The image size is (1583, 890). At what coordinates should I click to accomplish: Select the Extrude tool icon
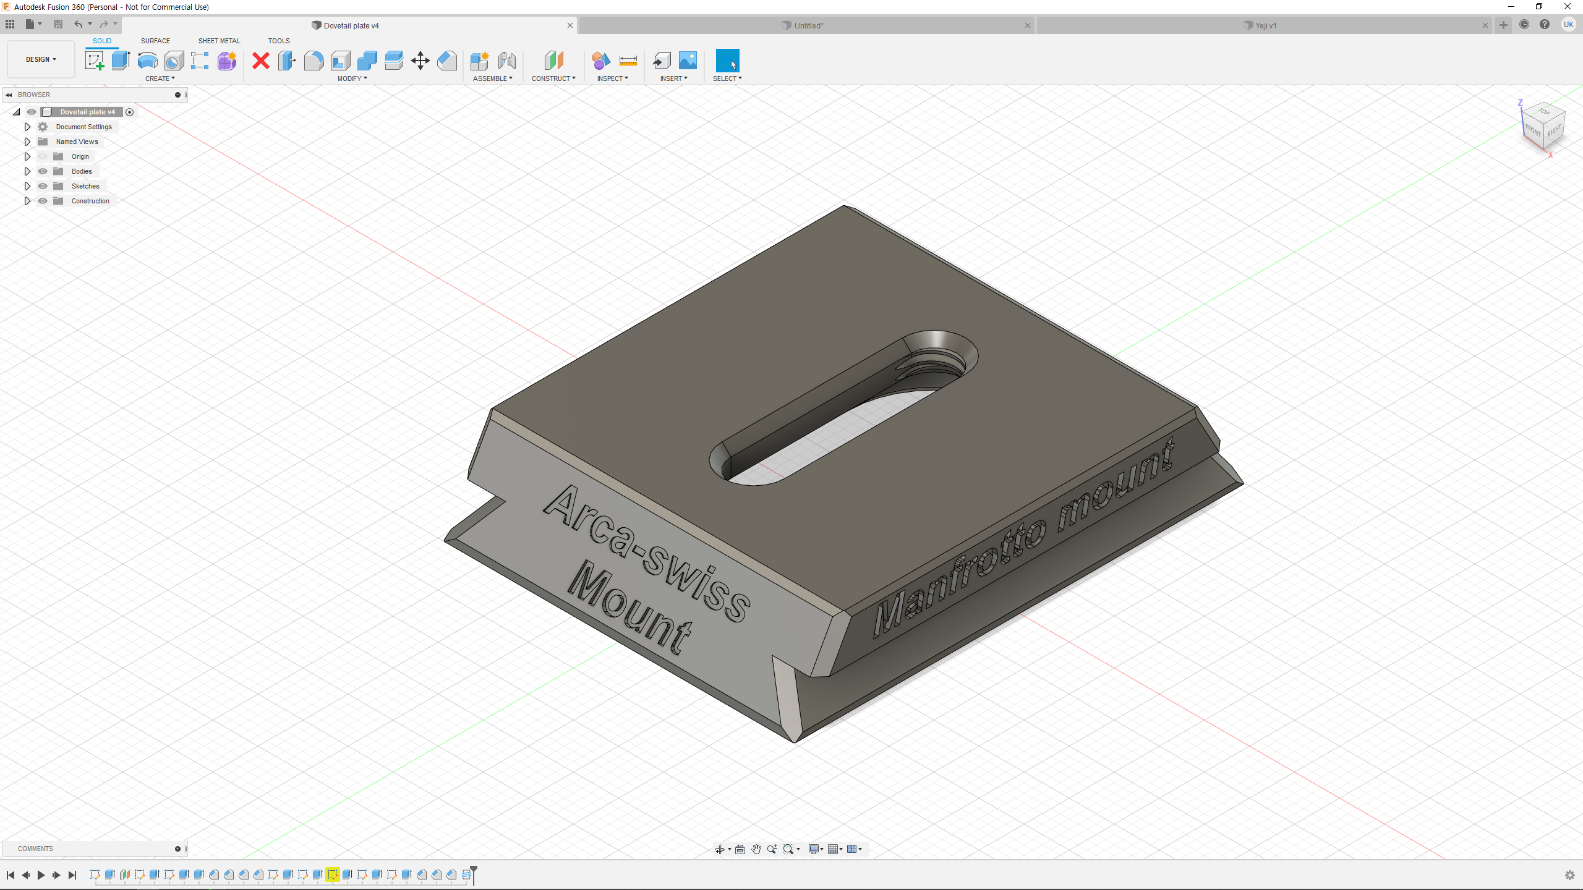point(121,61)
